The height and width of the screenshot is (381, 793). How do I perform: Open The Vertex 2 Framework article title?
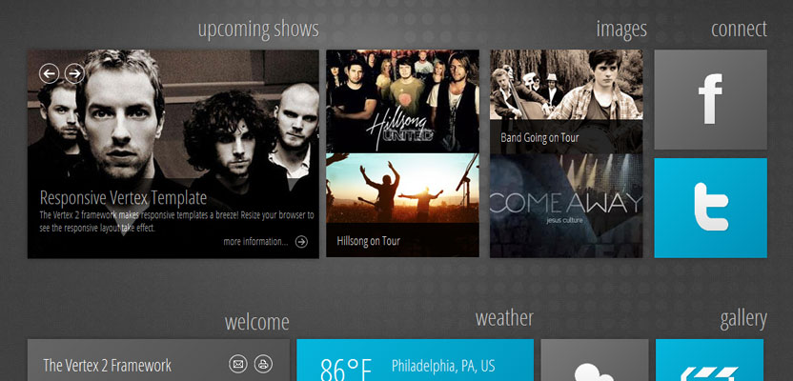coord(107,365)
